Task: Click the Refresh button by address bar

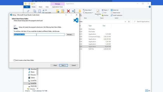Action: coord(129,21)
